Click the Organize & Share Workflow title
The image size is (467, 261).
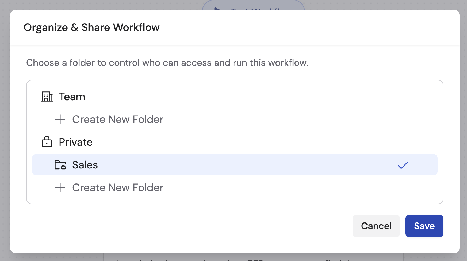point(92,27)
